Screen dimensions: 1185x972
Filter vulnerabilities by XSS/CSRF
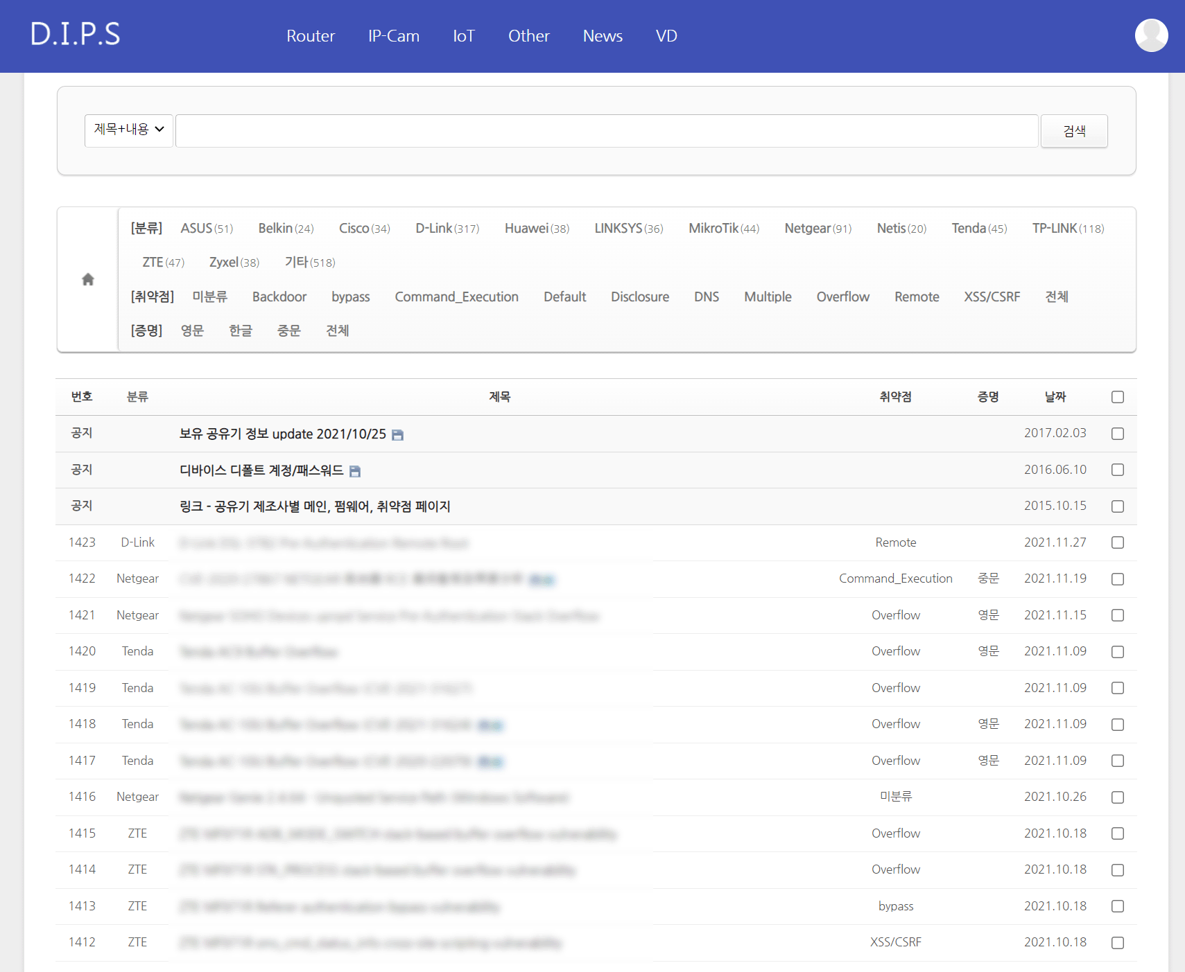click(992, 297)
